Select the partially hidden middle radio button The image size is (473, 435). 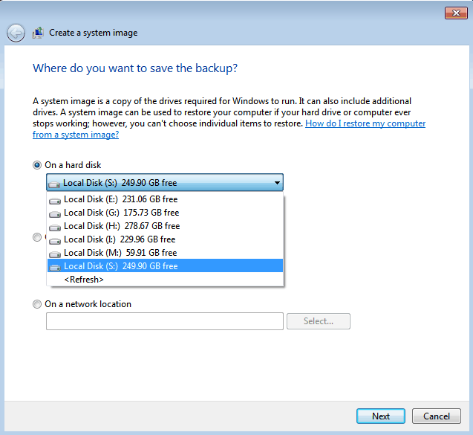pos(37,238)
